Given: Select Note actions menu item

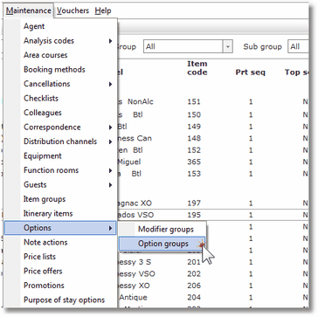Looking at the screenshot, I should 60,242.
